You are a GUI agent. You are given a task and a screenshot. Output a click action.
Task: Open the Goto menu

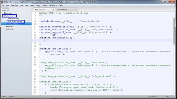point(32,5)
